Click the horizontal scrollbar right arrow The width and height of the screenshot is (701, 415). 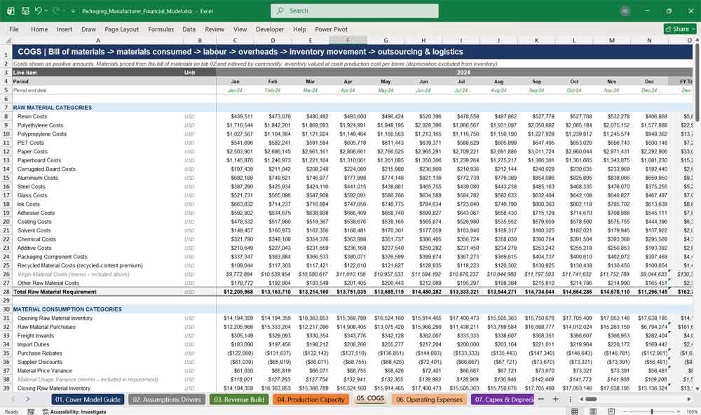(x=689, y=400)
